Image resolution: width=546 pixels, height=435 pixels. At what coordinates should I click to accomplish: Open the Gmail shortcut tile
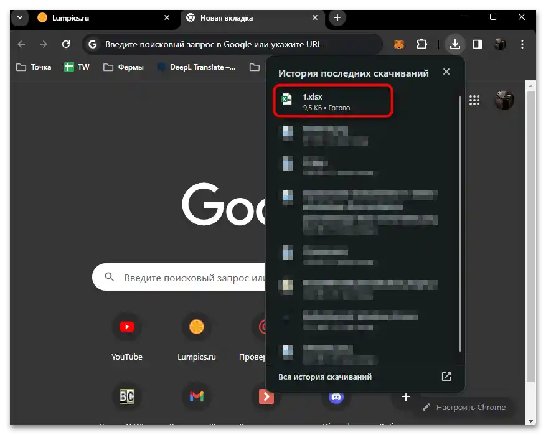coord(197,396)
